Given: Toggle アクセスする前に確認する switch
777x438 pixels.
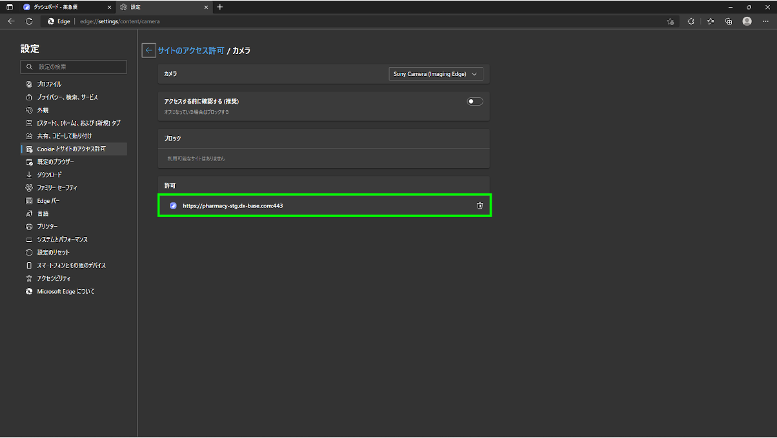Looking at the screenshot, I should tap(475, 101).
